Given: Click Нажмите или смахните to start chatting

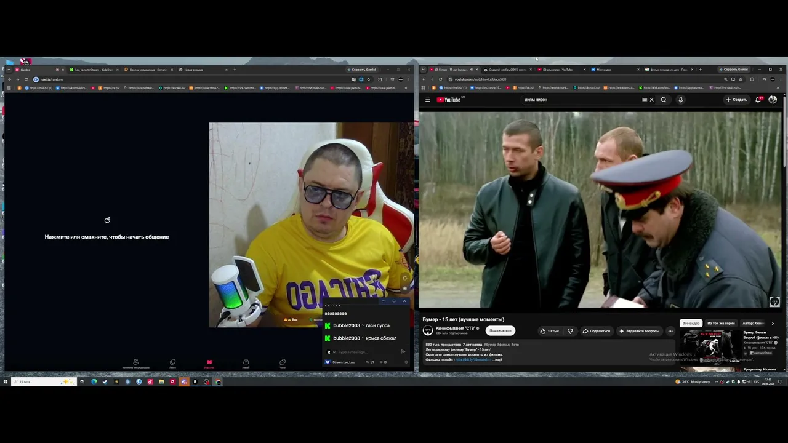Looking at the screenshot, I should tap(107, 237).
